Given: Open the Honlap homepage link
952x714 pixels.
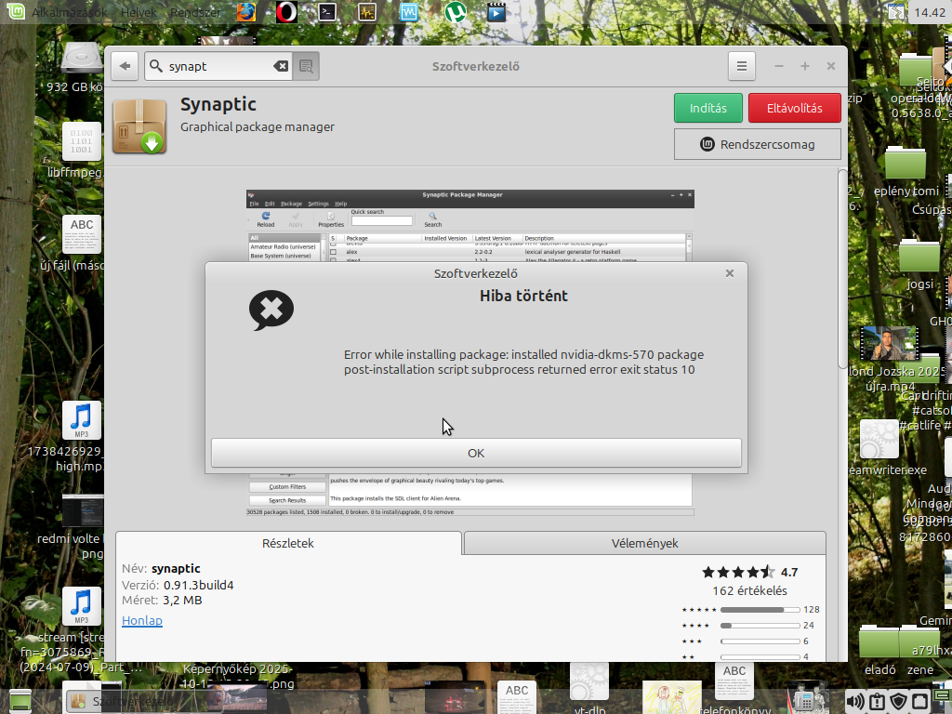Looking at the screenshot, I should coord(142,620).
